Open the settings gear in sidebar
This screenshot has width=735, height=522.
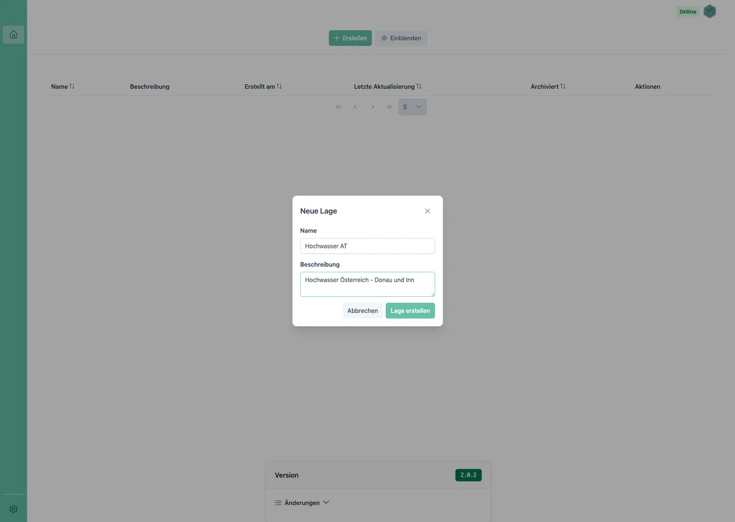[13, 509]
